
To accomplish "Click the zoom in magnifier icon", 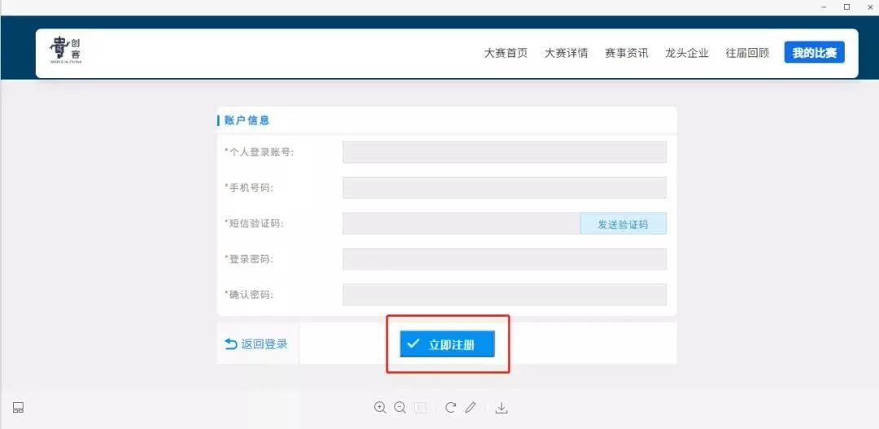I will 380,408.
